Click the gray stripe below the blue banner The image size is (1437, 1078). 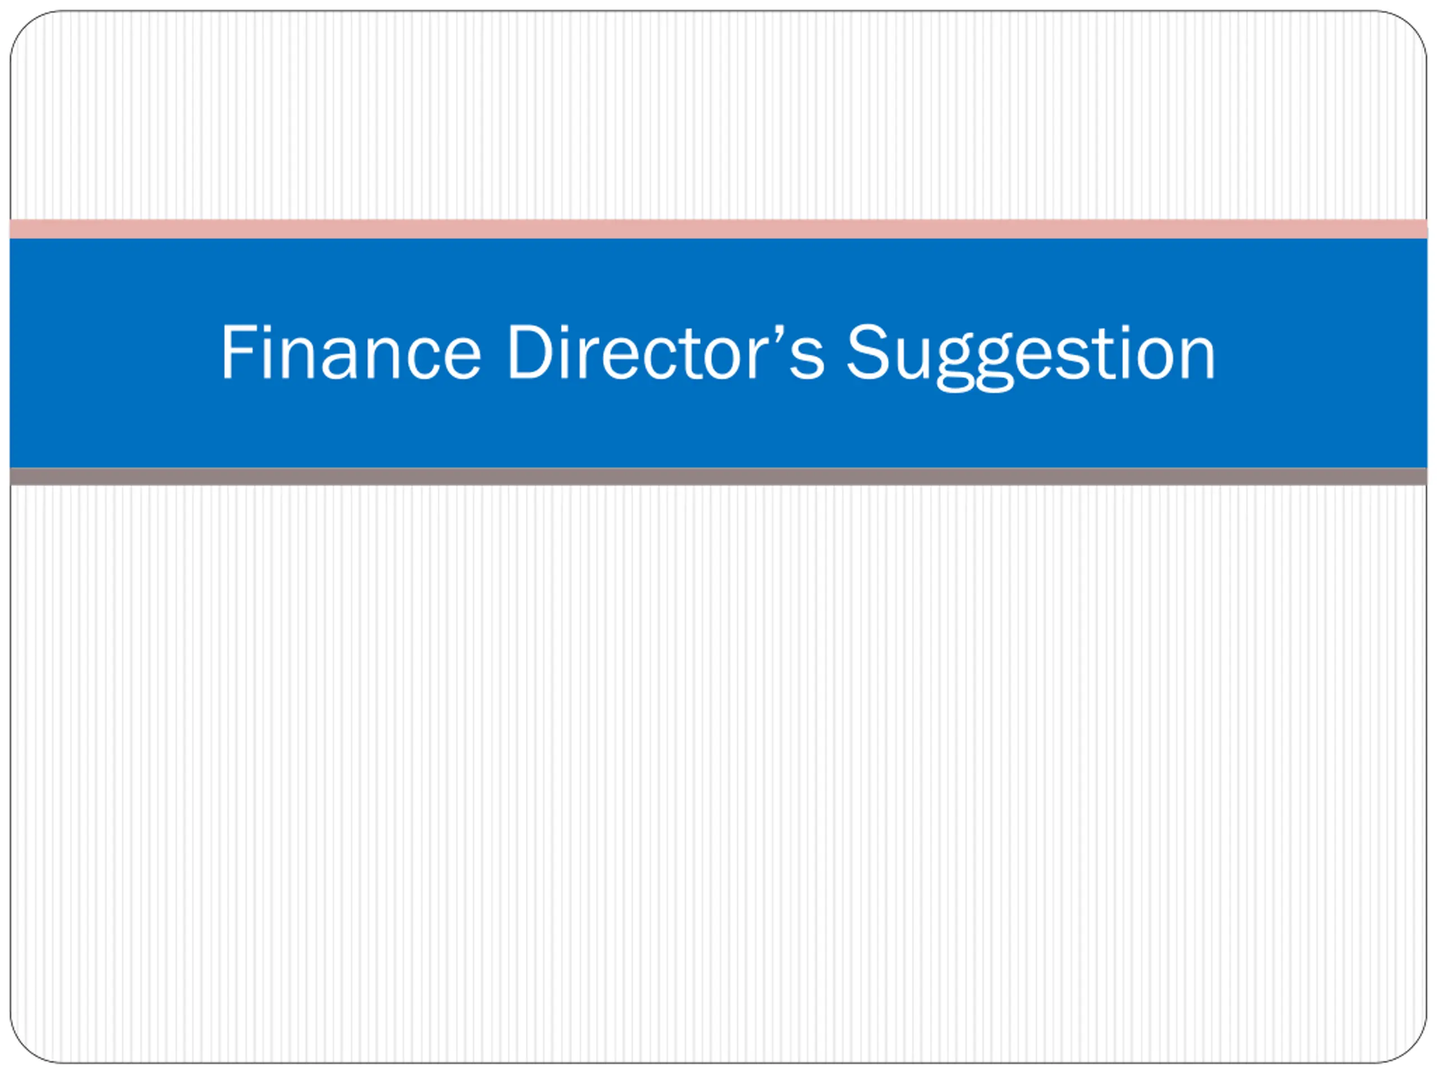(718, 476)
